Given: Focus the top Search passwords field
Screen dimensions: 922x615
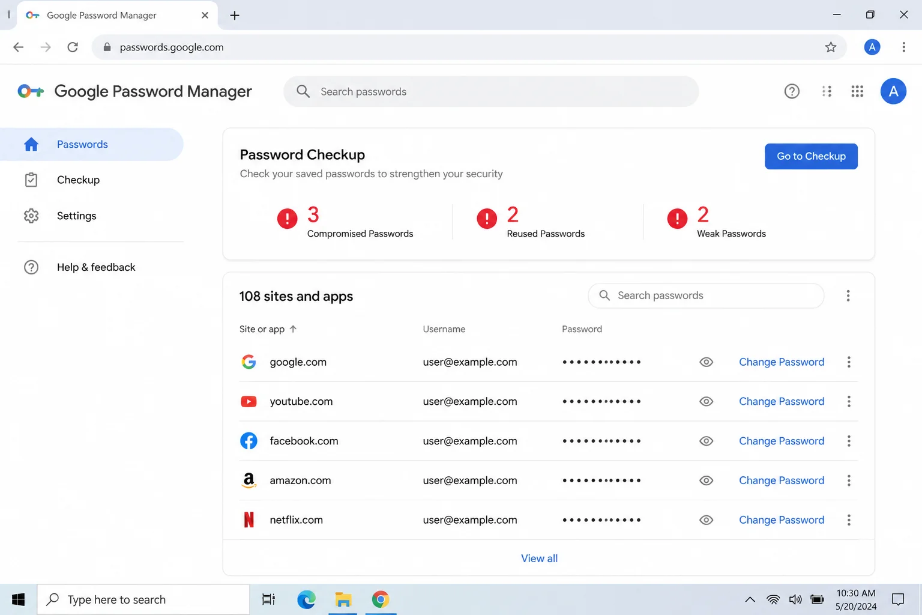Looking at the screenshot, I should (x=491, y=91).
